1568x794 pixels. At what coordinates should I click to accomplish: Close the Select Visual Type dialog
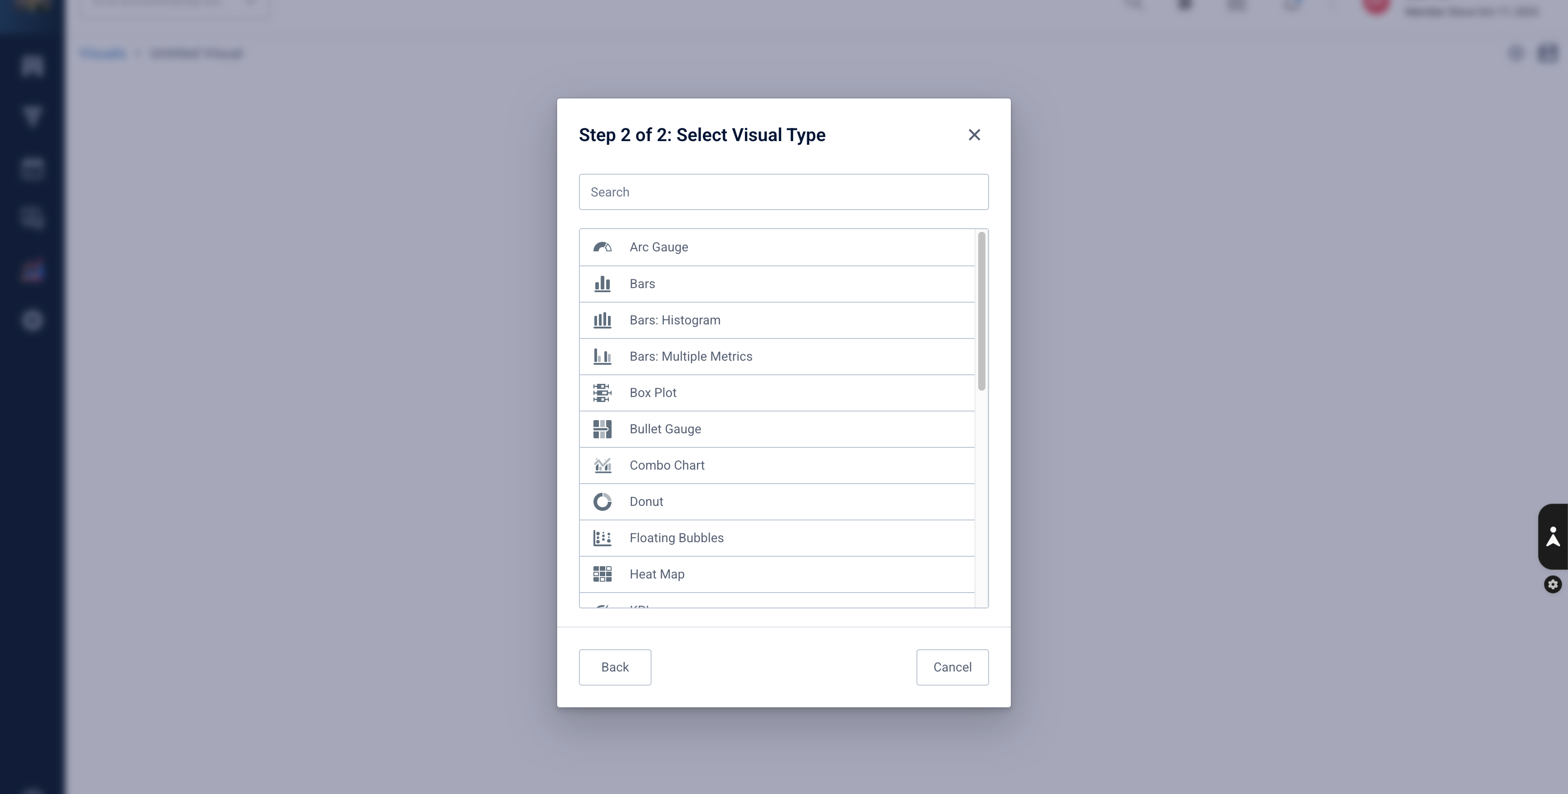coord(974,135)
